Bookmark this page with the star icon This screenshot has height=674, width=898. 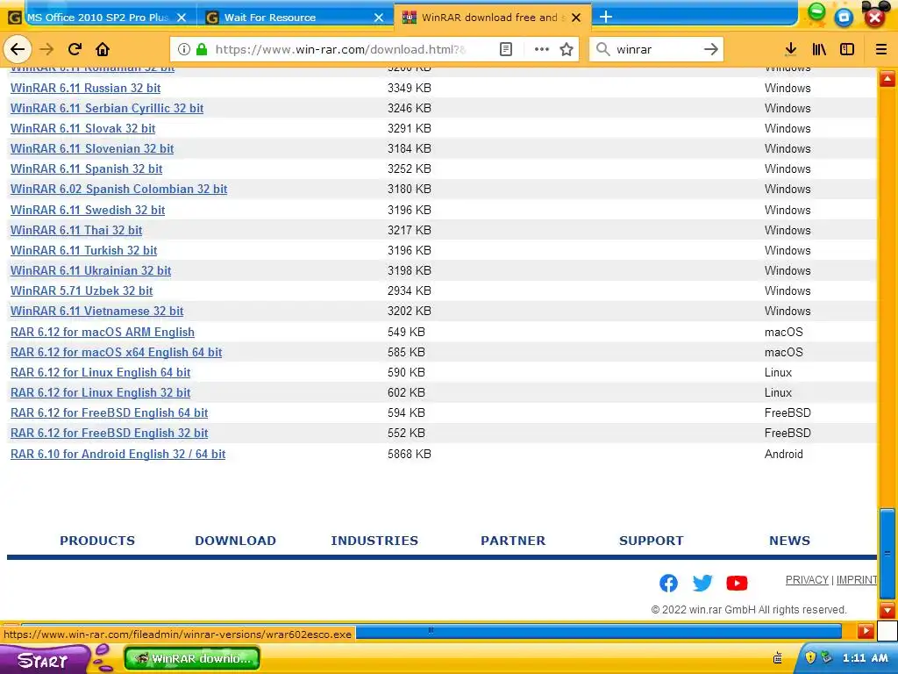click(567, 49)
